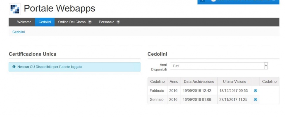Go to the Welcome menu item
Image resolution: width=285 pixels, height=117 pixels.
point(24,22)
